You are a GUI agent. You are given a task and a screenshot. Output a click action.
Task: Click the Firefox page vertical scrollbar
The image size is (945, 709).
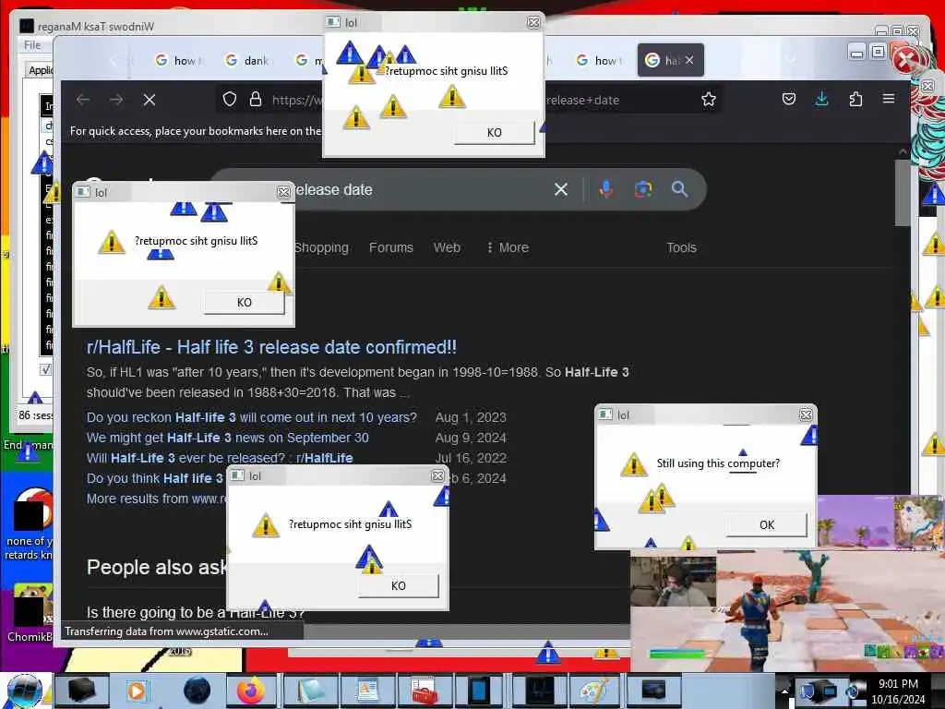tap(903, 193)
